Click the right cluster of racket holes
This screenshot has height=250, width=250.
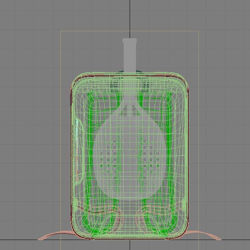(x=150, y=156)
